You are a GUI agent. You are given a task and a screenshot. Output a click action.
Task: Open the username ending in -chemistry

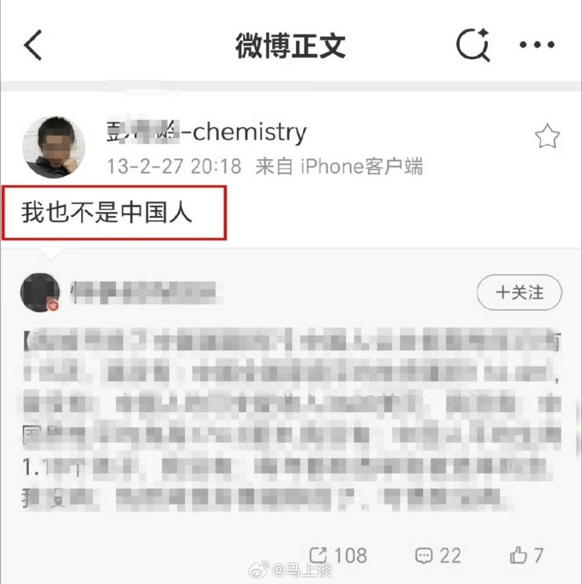206,131
